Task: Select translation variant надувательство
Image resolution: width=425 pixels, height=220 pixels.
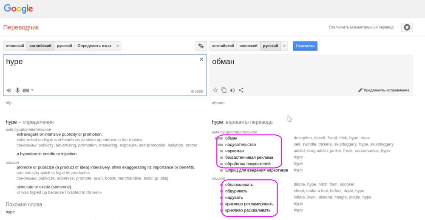Action: click(241, 144)
